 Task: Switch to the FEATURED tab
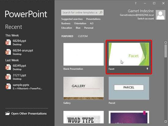tap(67, 36)
